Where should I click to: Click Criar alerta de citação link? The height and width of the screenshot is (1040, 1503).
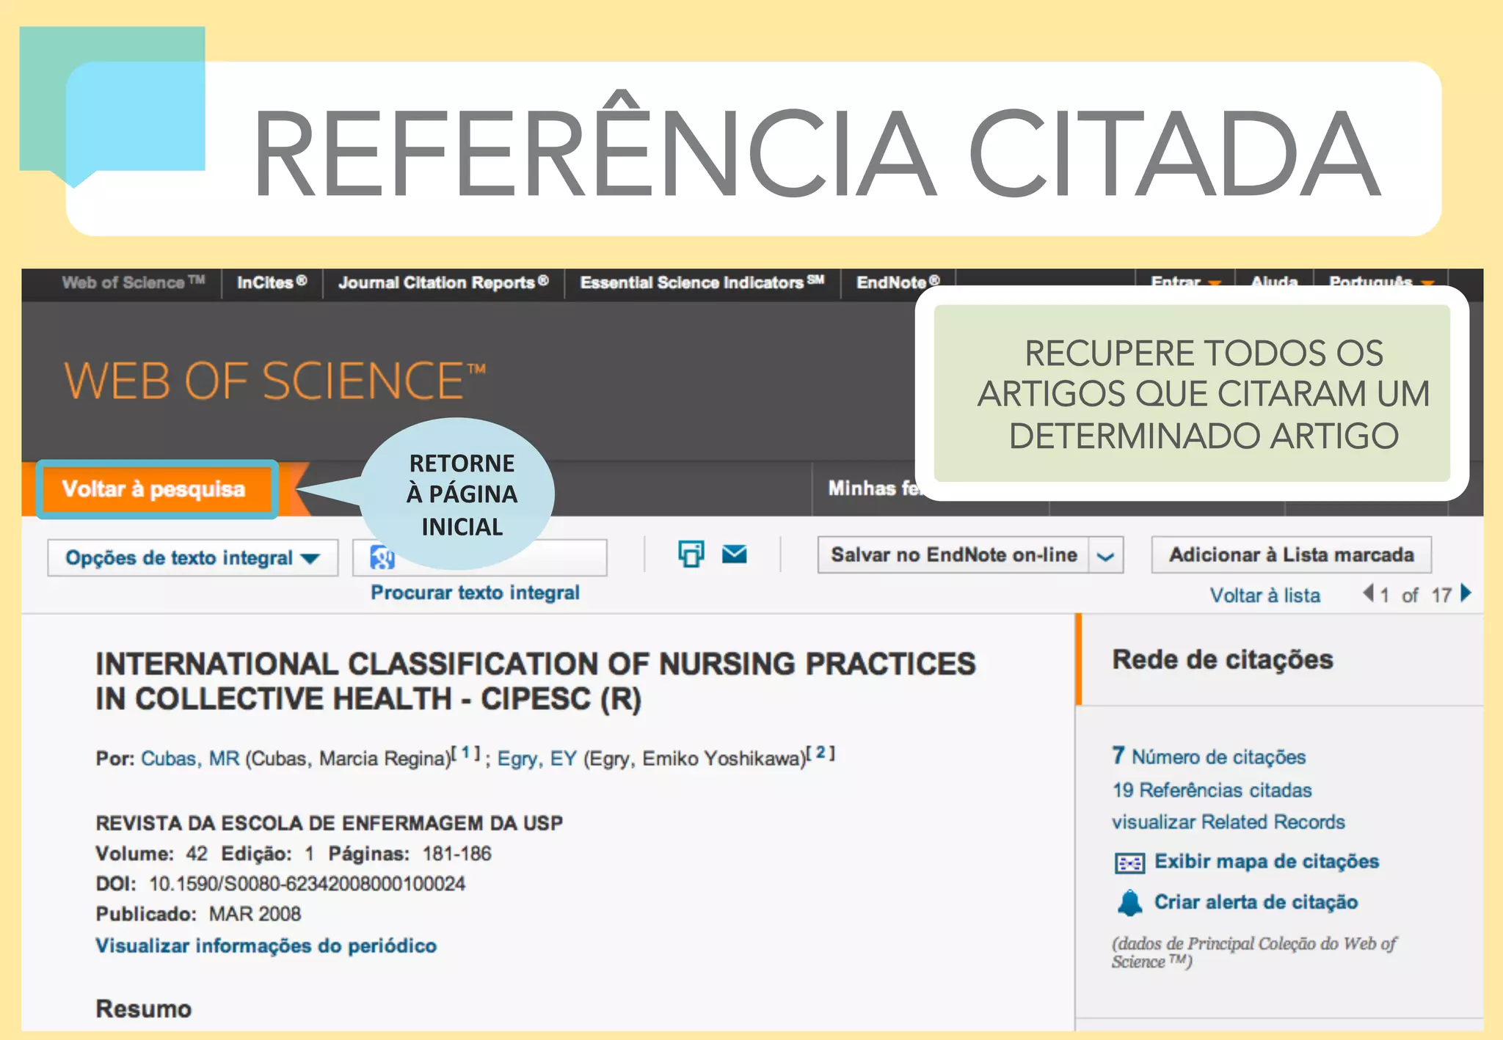1256,902
